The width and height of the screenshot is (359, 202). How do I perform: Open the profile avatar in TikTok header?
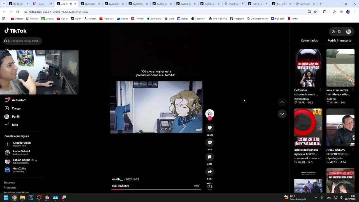348,32
